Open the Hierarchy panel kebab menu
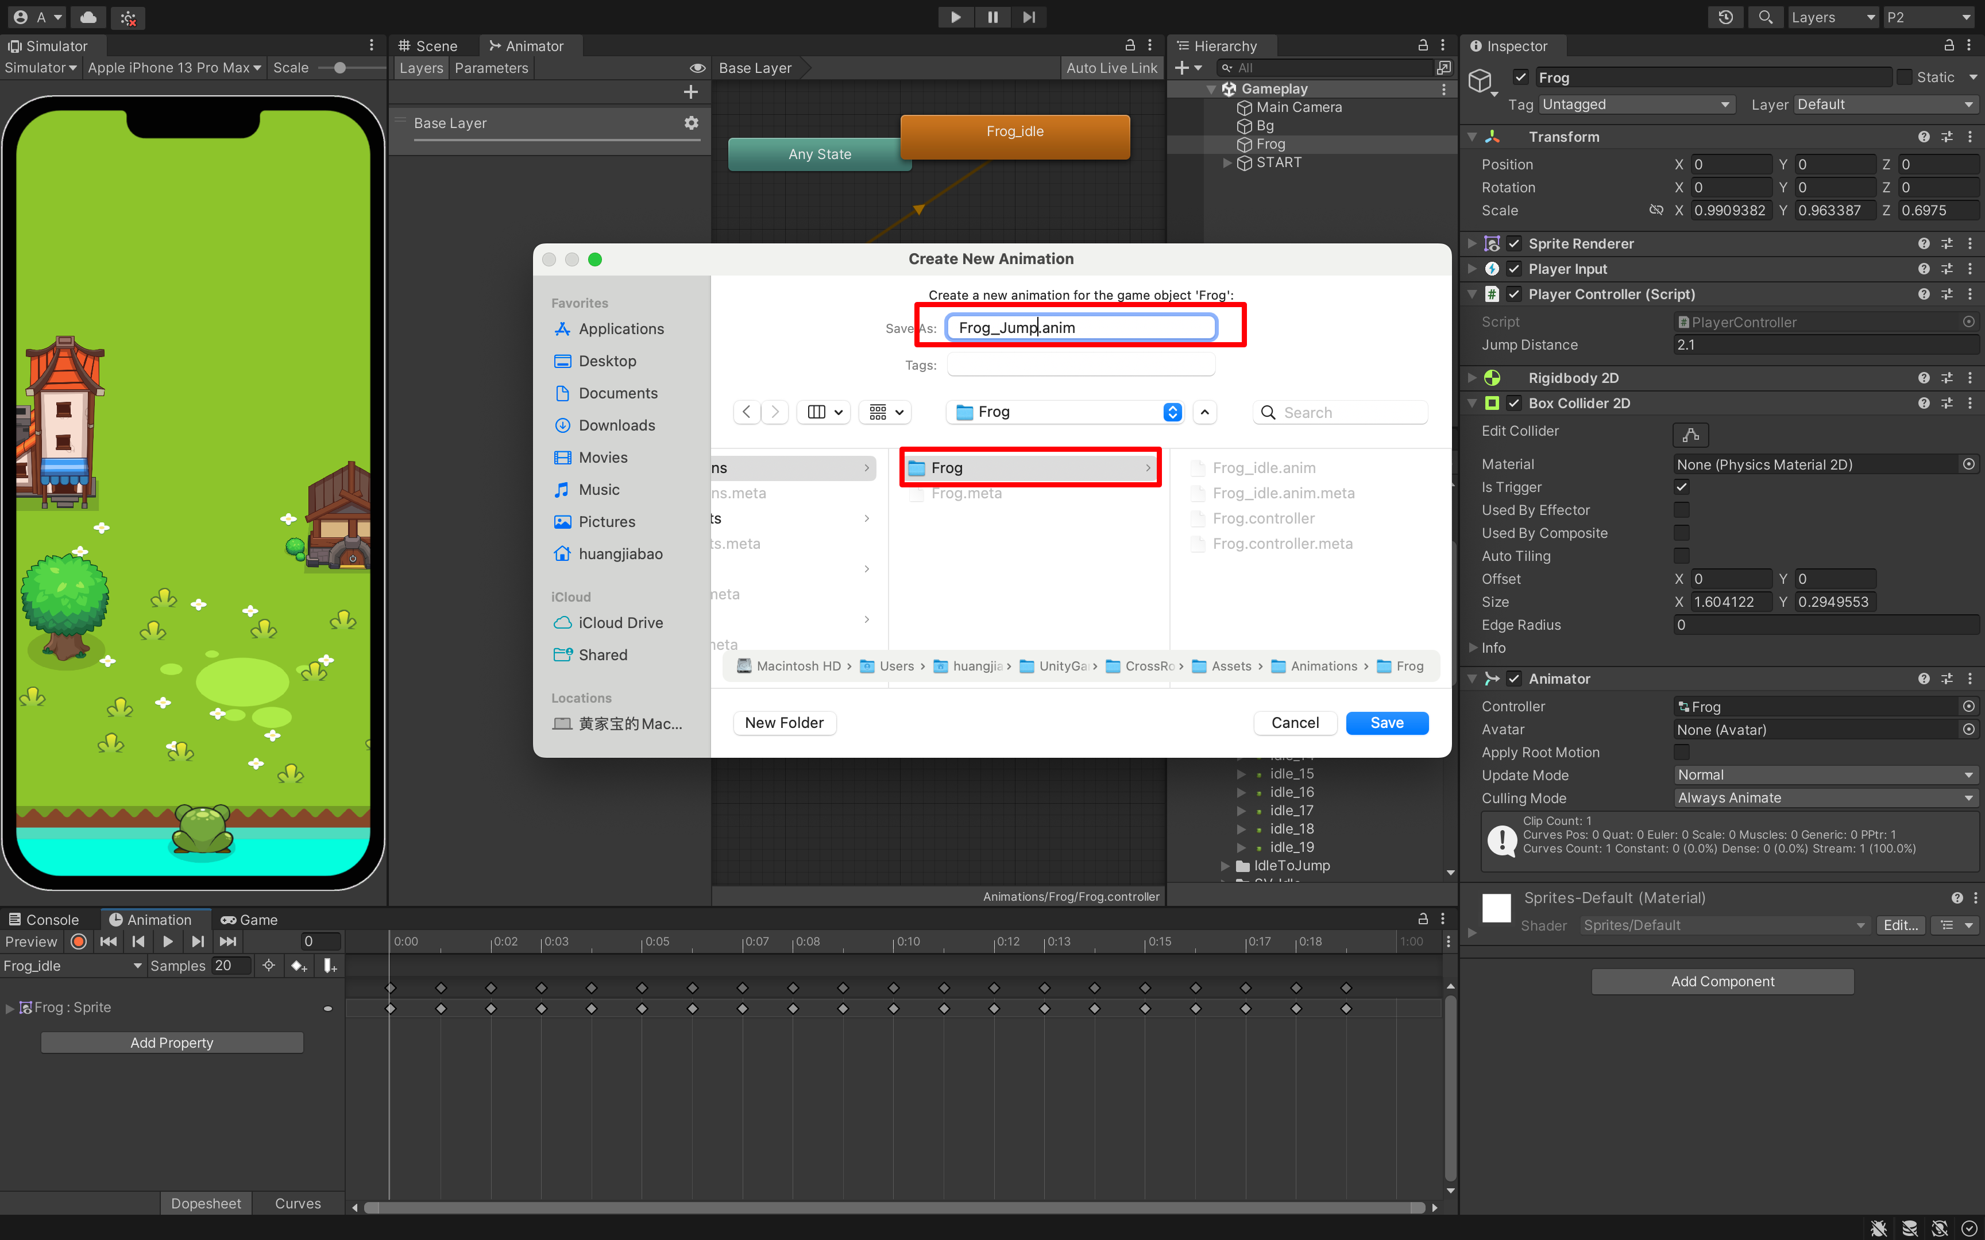 1443,46
